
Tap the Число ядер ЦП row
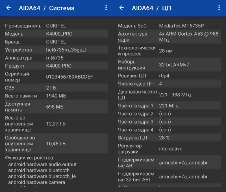(169, 84)
